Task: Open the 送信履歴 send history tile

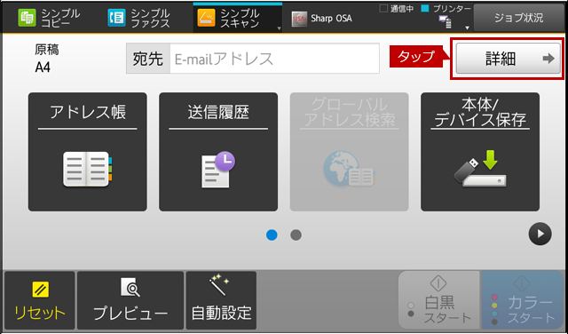Action: click(218, 152)
